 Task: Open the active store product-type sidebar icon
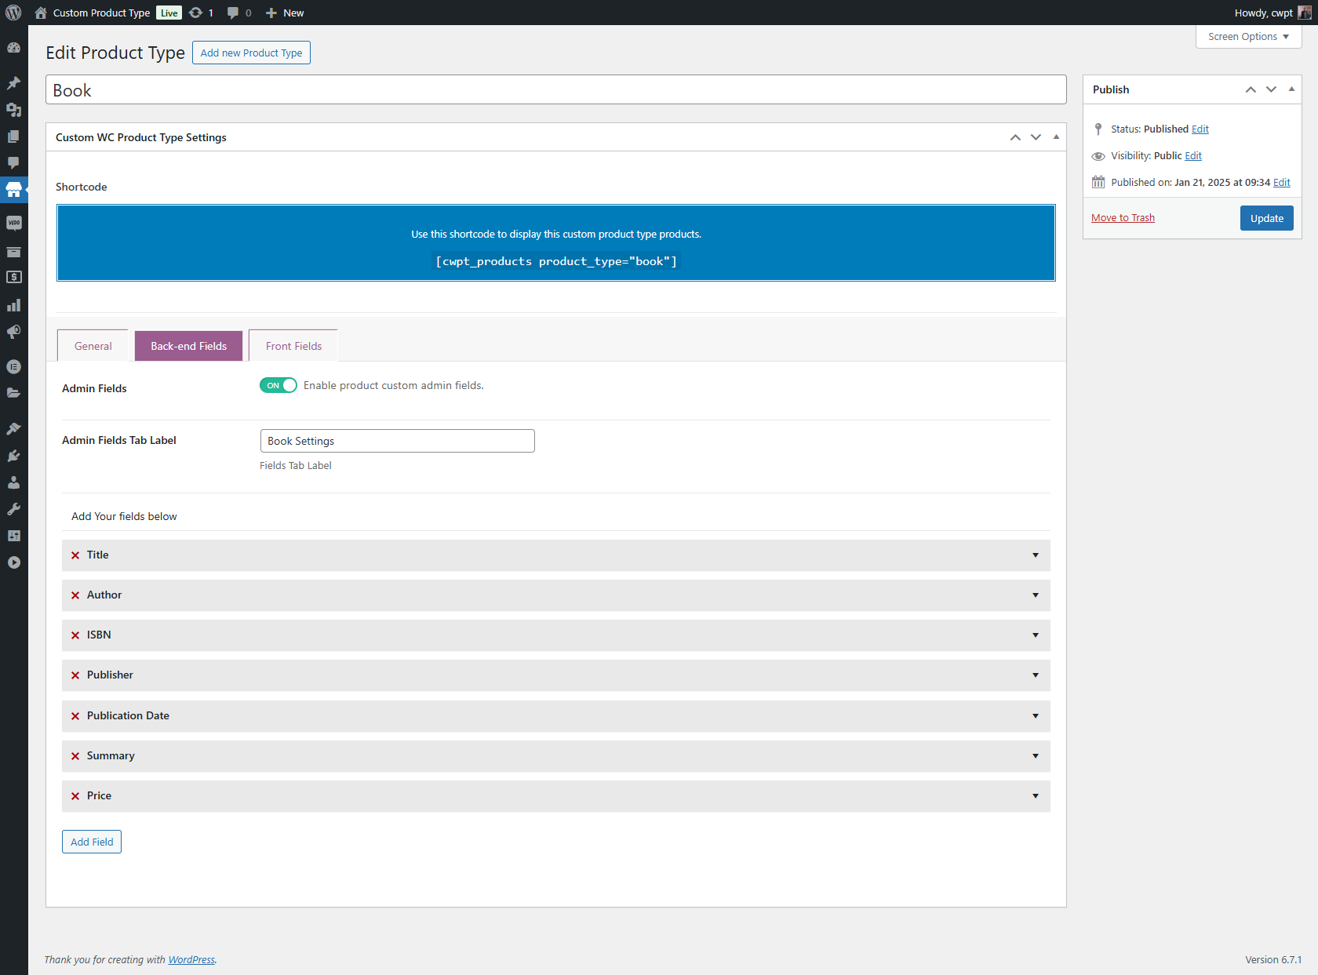(x=13, y=190)
